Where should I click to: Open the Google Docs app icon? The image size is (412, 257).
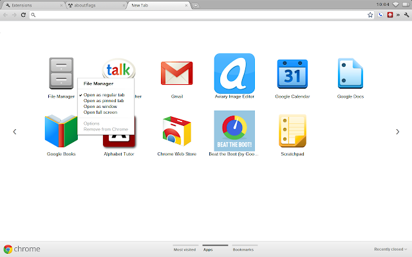pyautogui.click(x=350, y=73)
